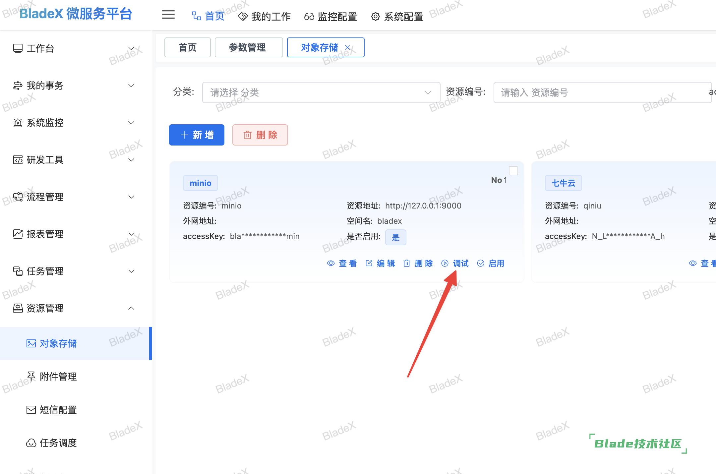Click the play icon beside 调试
This screenshot has width=716, height=474.
(445, 263)
